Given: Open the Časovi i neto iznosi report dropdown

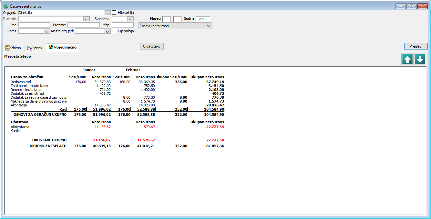Looking at the screenshot, I should point(208,26).
